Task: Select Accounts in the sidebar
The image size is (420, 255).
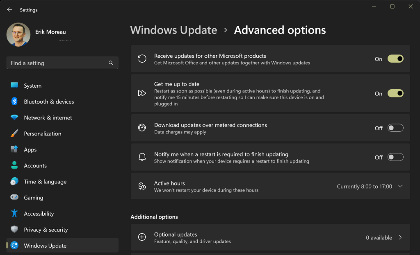Action: [x=35, y=166]
